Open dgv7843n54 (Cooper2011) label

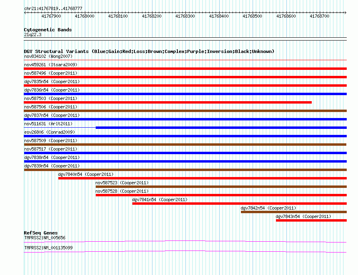303,216
